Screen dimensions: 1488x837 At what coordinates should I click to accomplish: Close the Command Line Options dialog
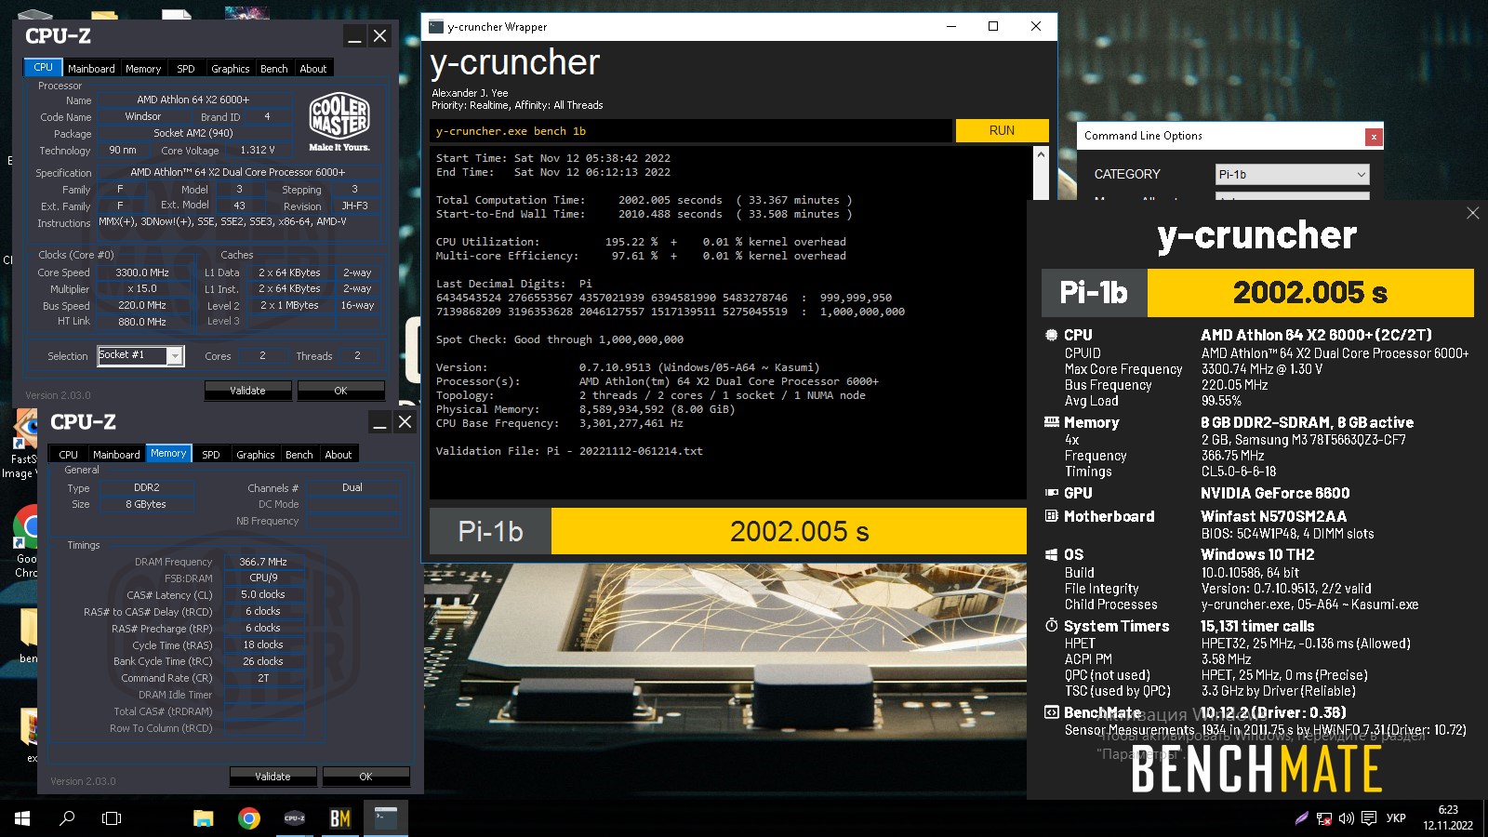click(1374, 137)
